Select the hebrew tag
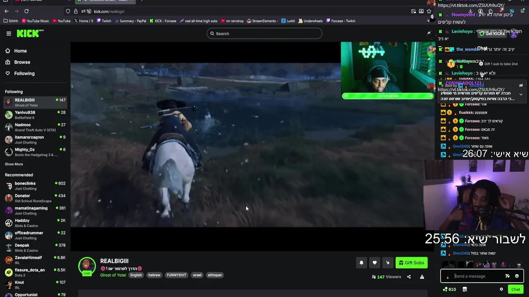529x297 pixels. pyautogui.click(x=154, y=275)
